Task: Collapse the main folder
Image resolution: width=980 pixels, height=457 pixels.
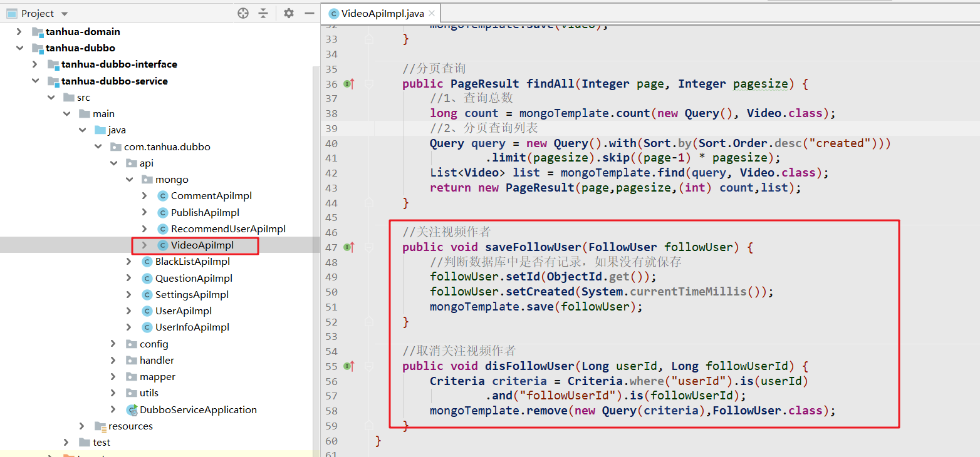Action: (66, 113)
